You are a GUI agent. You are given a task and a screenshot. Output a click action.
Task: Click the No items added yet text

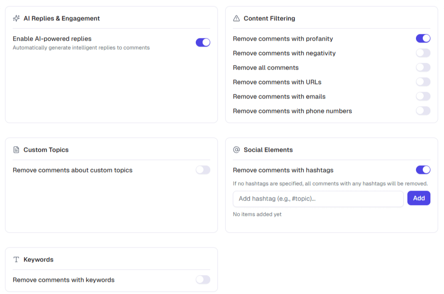[256, 214]
